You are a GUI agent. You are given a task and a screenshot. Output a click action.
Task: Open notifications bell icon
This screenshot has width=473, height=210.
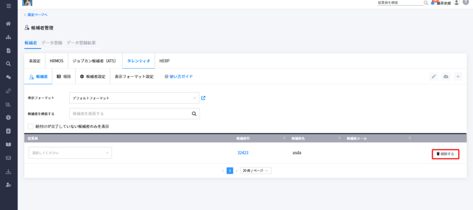tap(433, 3)
